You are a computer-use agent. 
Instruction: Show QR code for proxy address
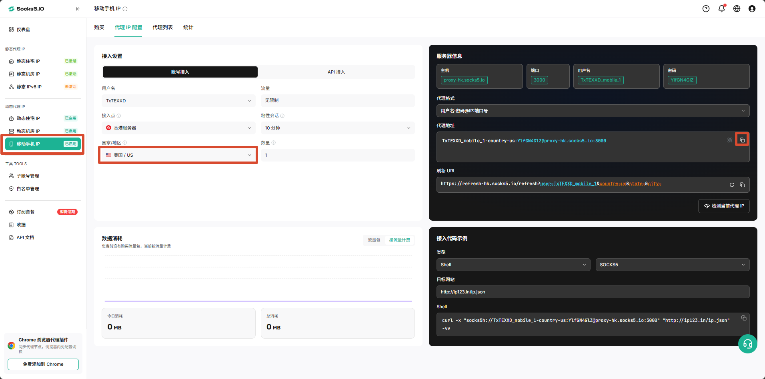730,140
